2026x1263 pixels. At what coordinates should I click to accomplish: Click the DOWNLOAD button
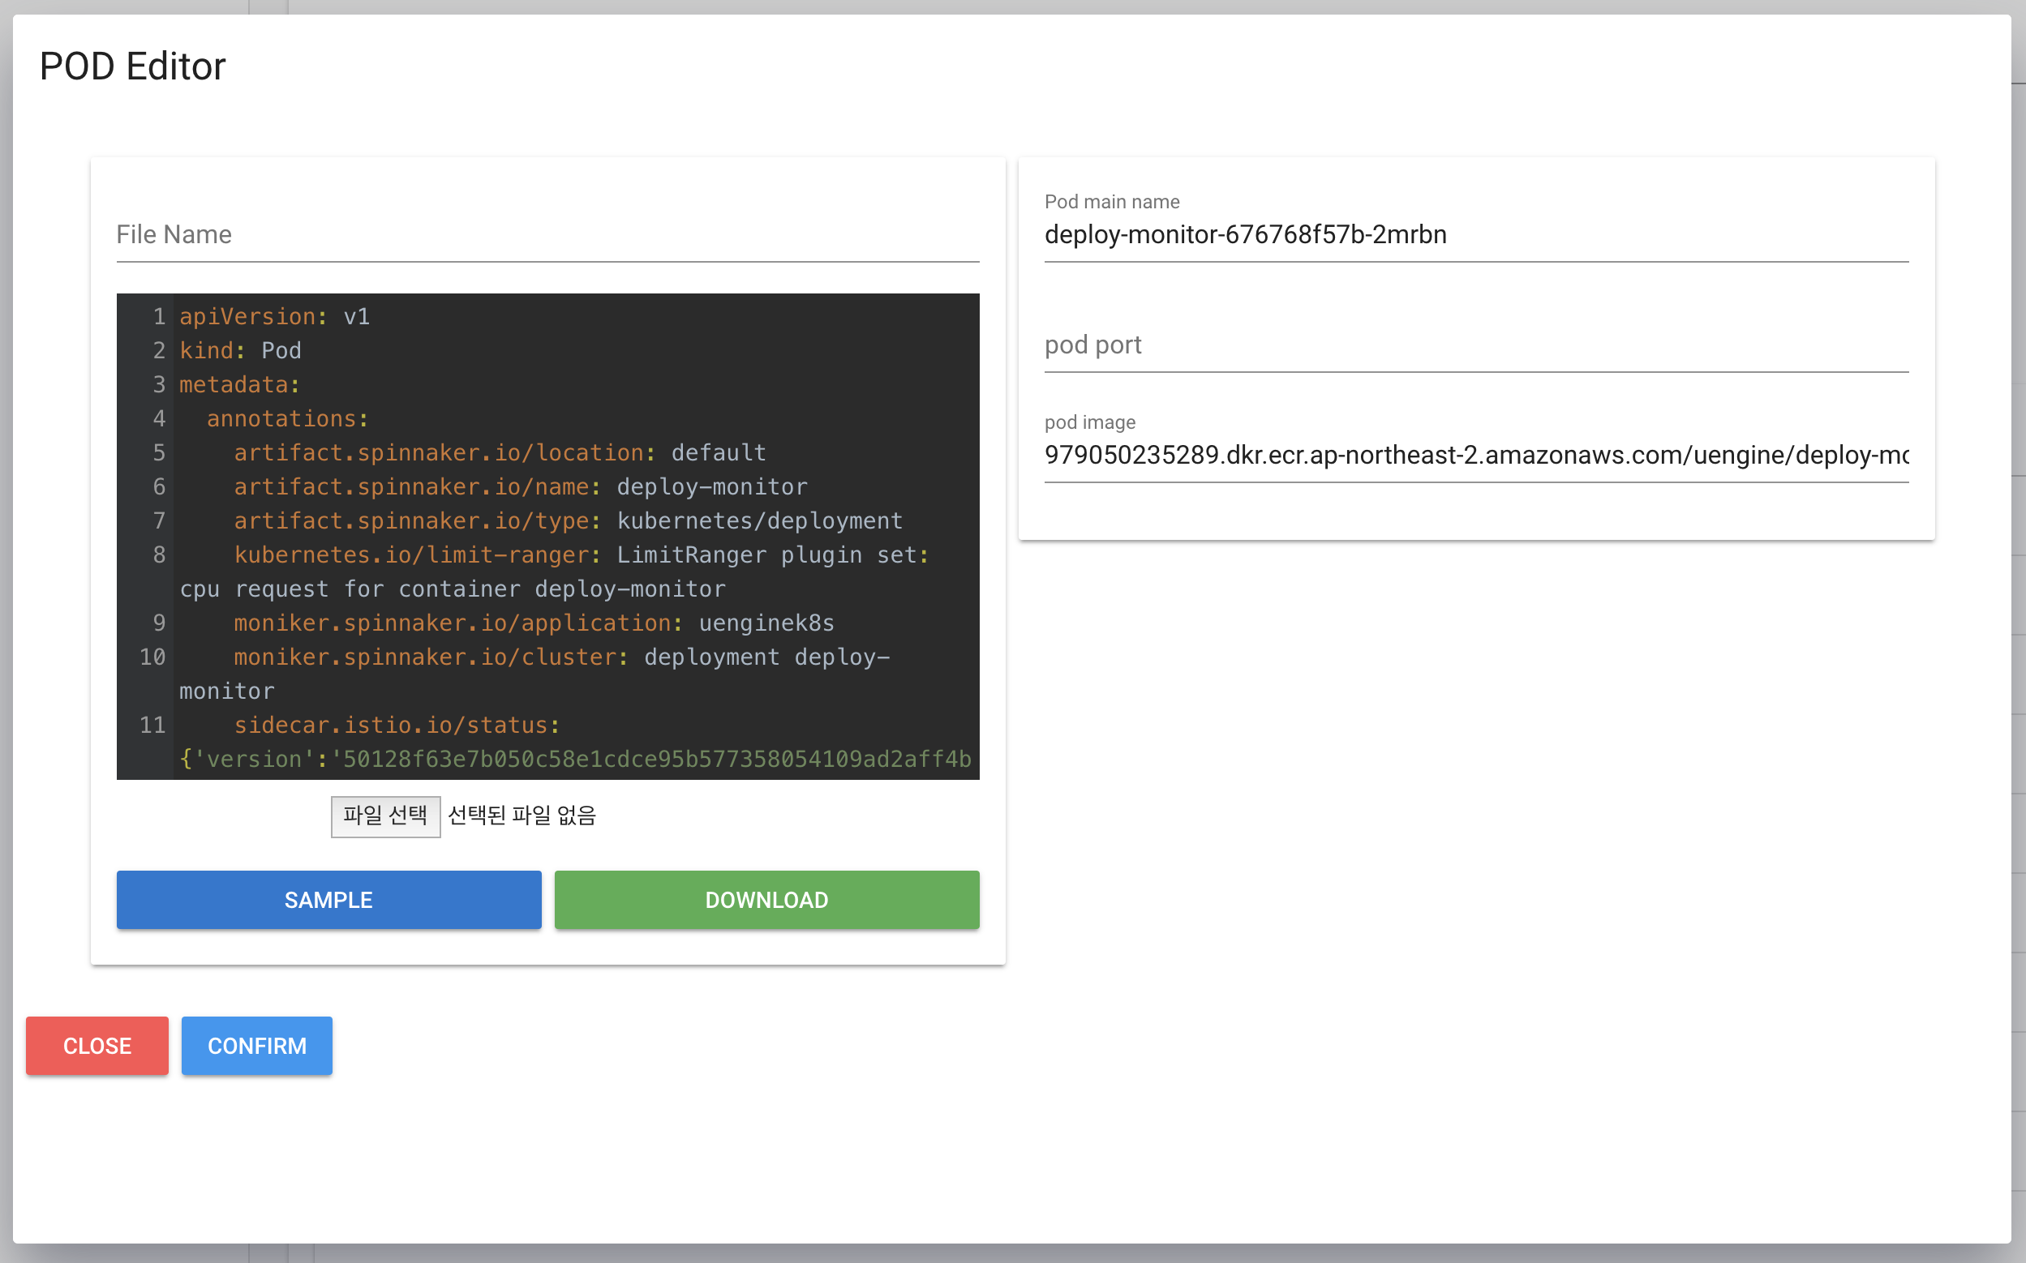point(766,900)
